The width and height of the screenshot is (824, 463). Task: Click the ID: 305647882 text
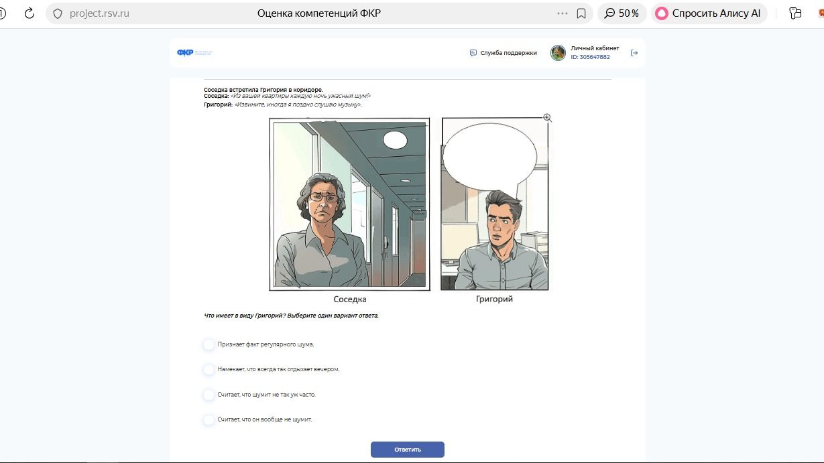[590, 57]
